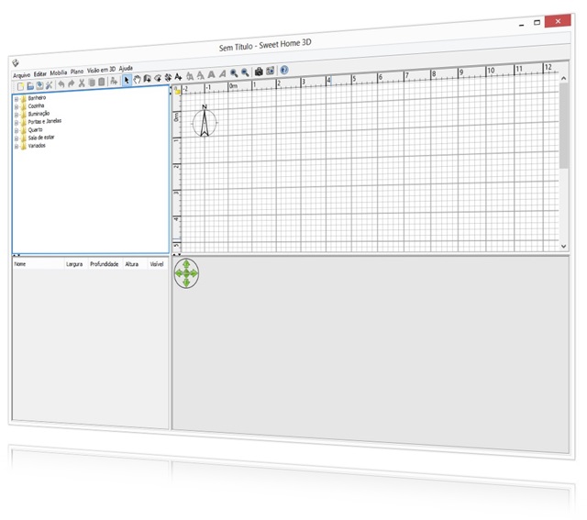The image size is (587, 520).
Task: Expand the Banheiro category
Action: tap(17, 100)
